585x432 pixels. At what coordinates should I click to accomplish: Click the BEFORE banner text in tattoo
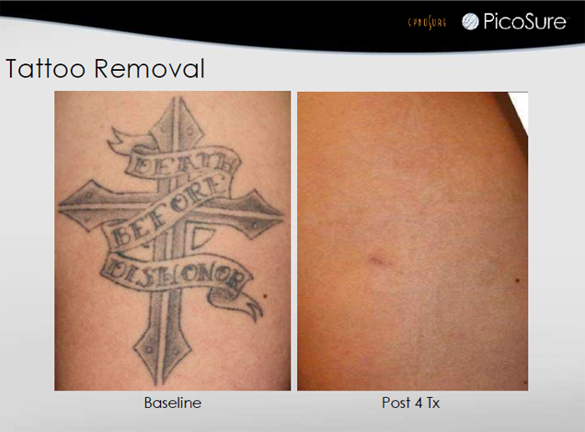(172, 212)
